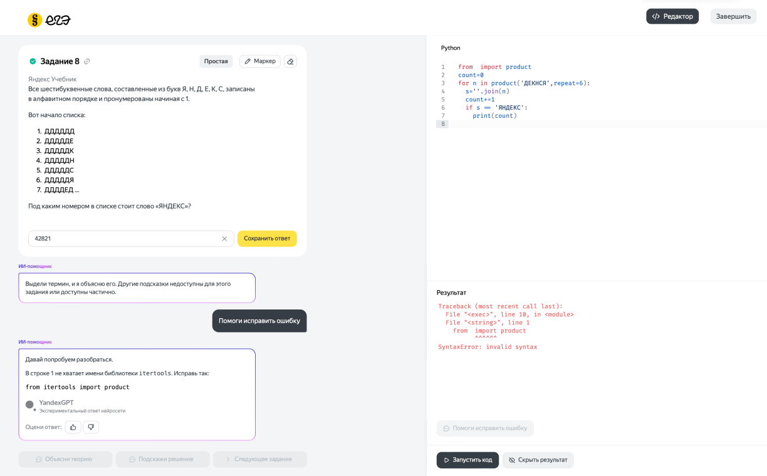Clear the answer with the X icon
Image resolution: width=767 pixels, height=476 pixels.
click(224, 239)
